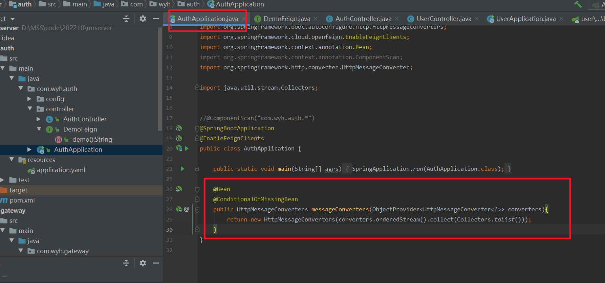605x283 pixels.
Task: Expand the AuthController tree node
Action: click(x=39, y=119)
